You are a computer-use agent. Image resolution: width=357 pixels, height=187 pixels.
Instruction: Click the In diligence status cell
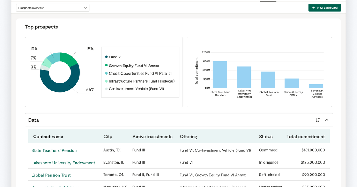click(x=269, y=162)
